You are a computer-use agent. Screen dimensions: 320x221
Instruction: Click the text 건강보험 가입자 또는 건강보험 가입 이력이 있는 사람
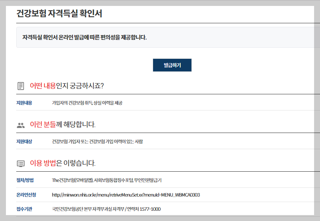[x=97, y=142]
